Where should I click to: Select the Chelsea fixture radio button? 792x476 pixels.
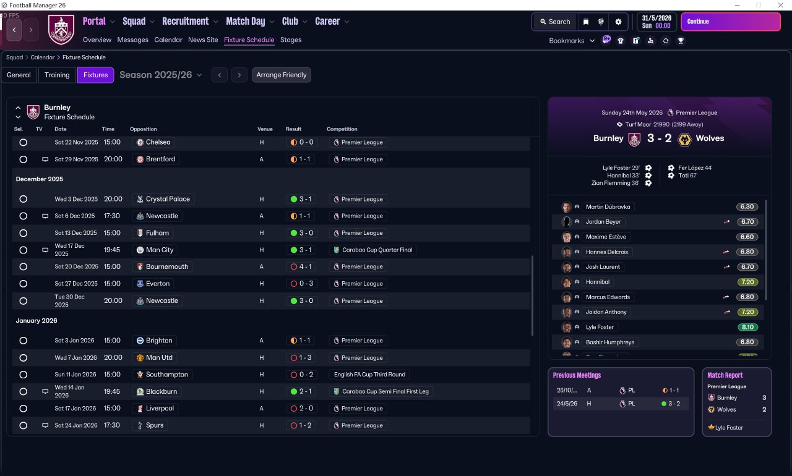tap(23, 142)
